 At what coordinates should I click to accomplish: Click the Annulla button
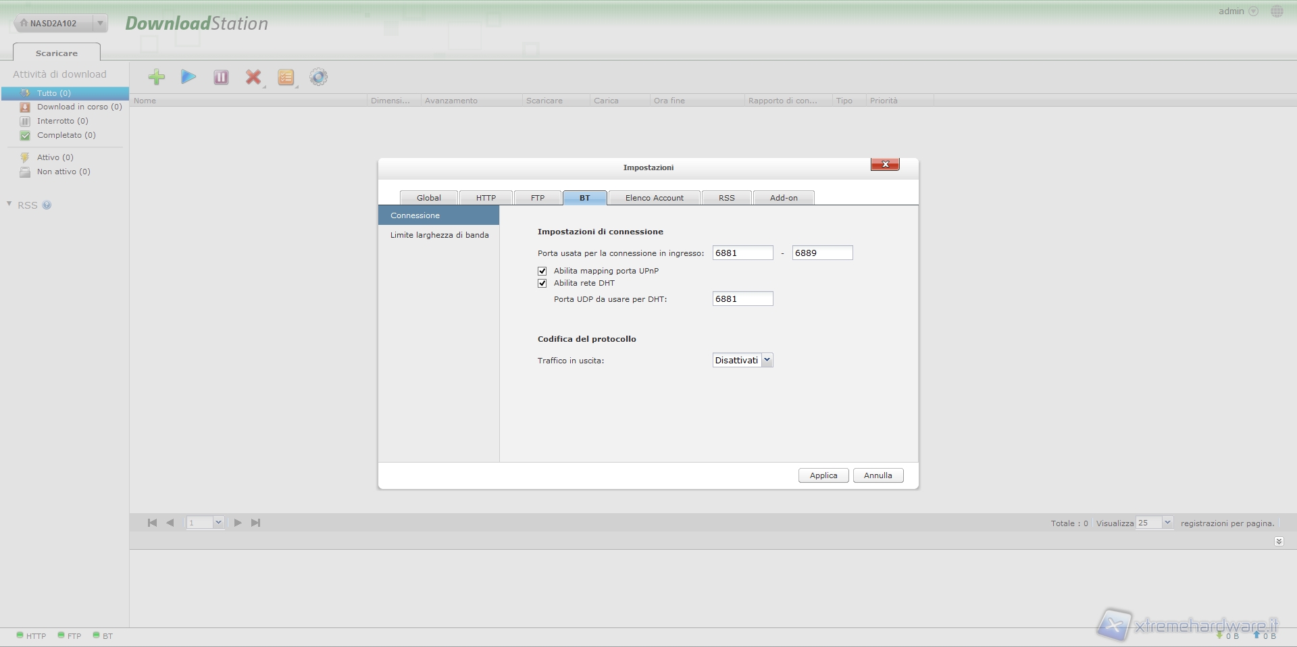point(878,475)
